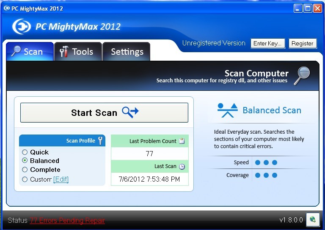Click the globe update icon in status bar
This screenshot has width=325, height=230.
[x=313, y=219]
